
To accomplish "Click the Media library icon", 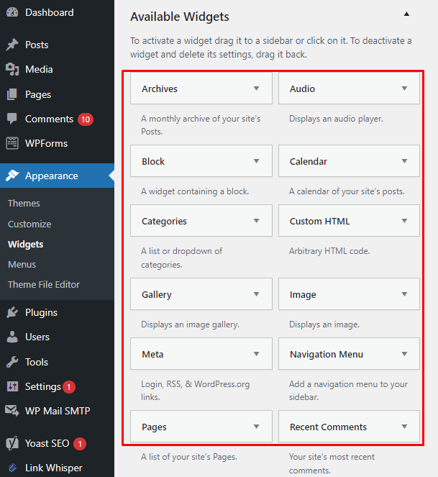I will pyautogui.click(x=12, y=69).
